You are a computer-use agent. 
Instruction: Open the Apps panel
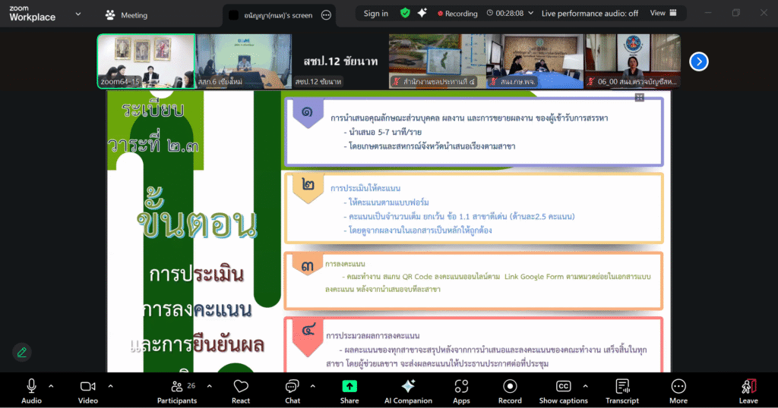[x=461, y=390]
